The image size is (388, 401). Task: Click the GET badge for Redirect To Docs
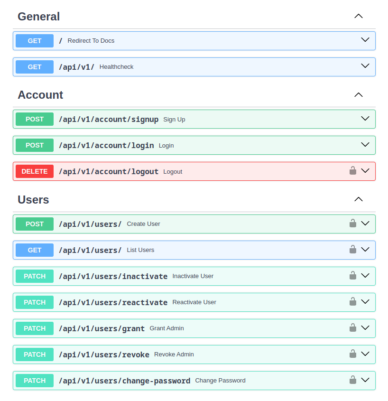tap(35, 41)
